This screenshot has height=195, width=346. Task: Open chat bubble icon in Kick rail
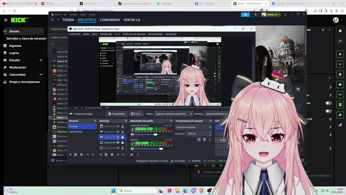point(340,84)
